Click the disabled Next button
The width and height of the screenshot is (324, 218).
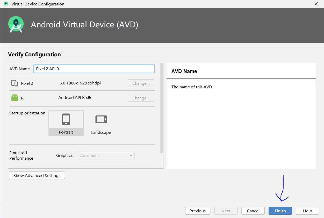tap(226, 211)
